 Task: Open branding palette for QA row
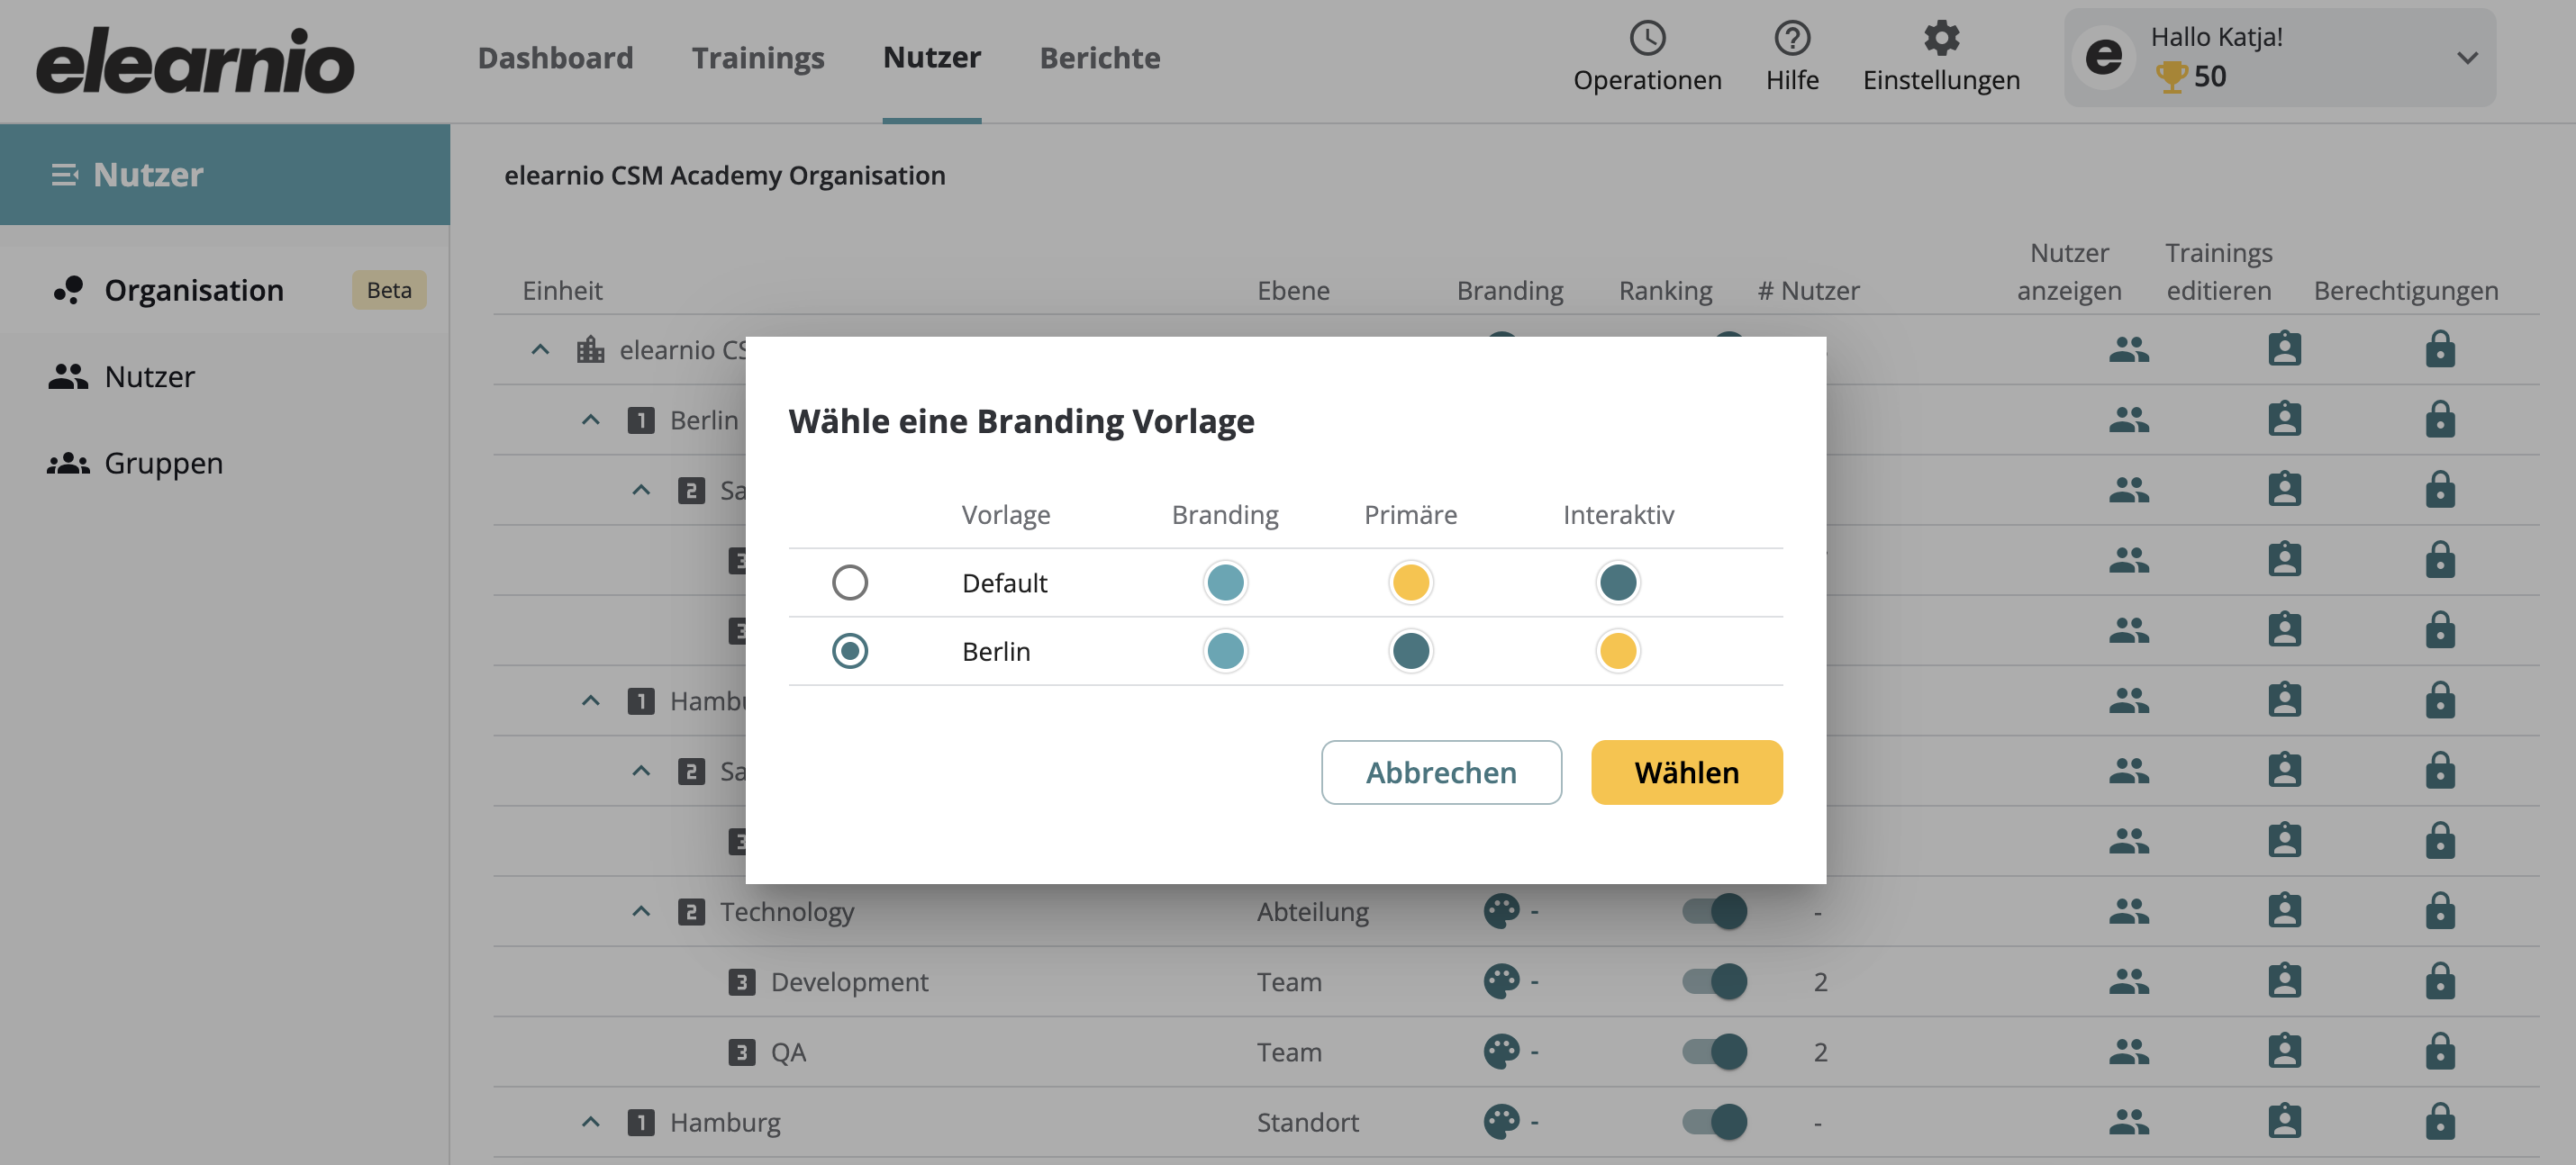click(1500, 1052)
